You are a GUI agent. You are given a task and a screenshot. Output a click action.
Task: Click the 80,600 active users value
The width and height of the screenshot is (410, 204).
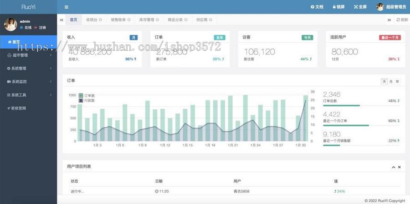(x=344, y=52)
